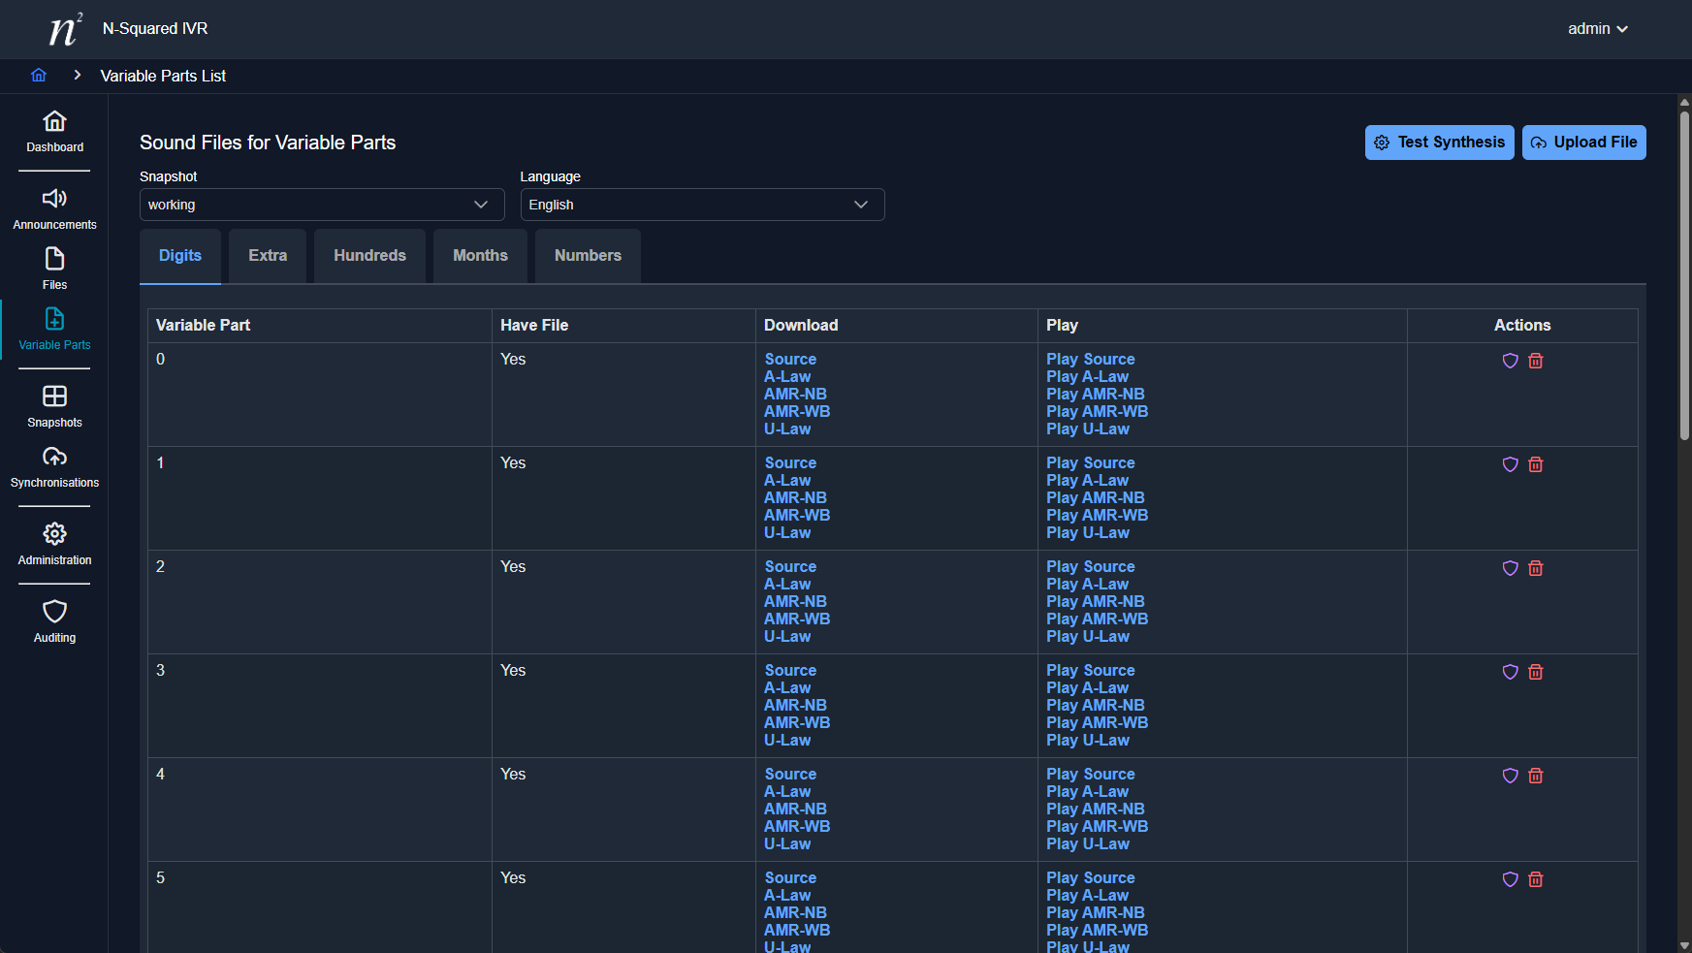Open the Language dropdown set to English
Screen dimensions: 1692x953
[702, 205]
